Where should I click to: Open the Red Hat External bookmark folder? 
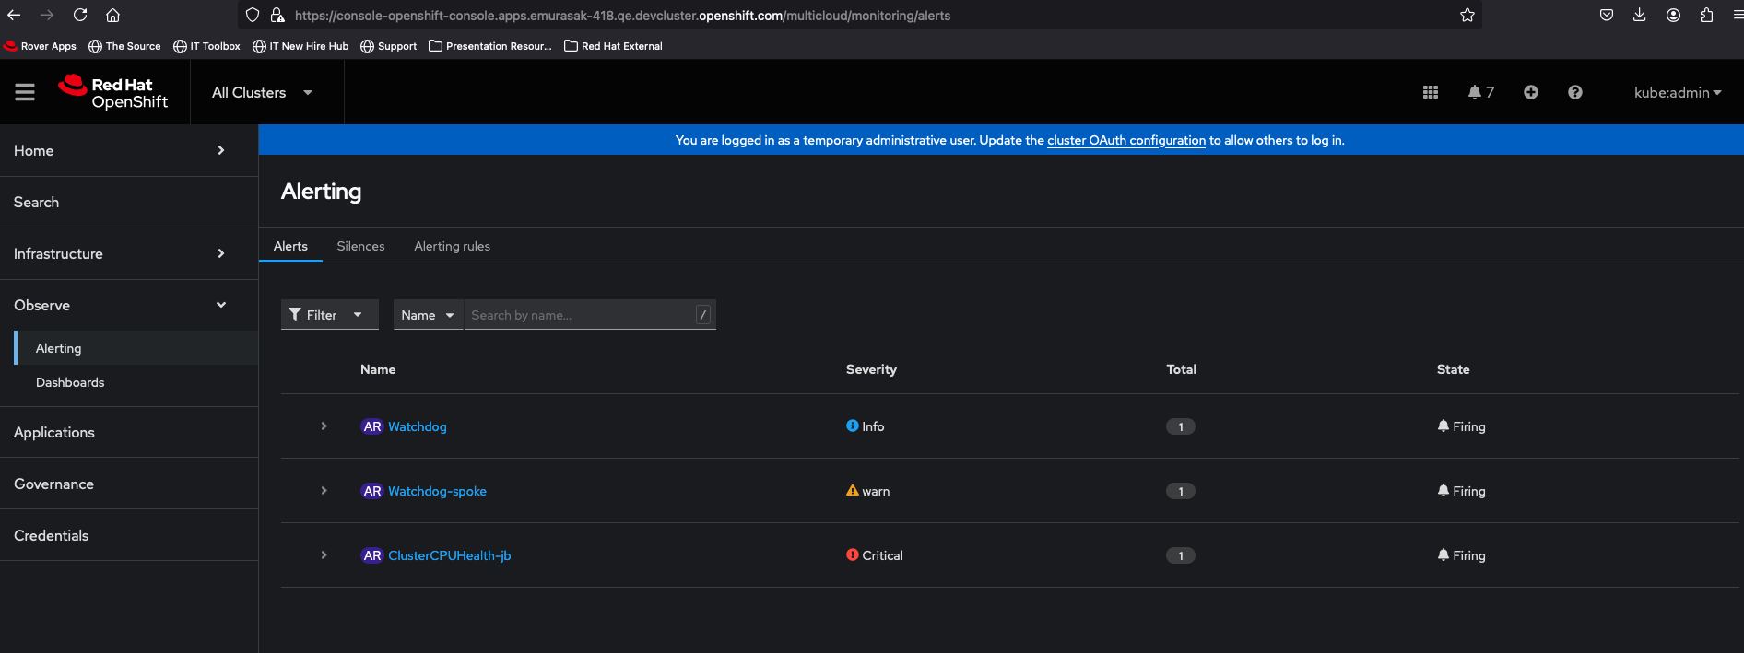(613, 46)
